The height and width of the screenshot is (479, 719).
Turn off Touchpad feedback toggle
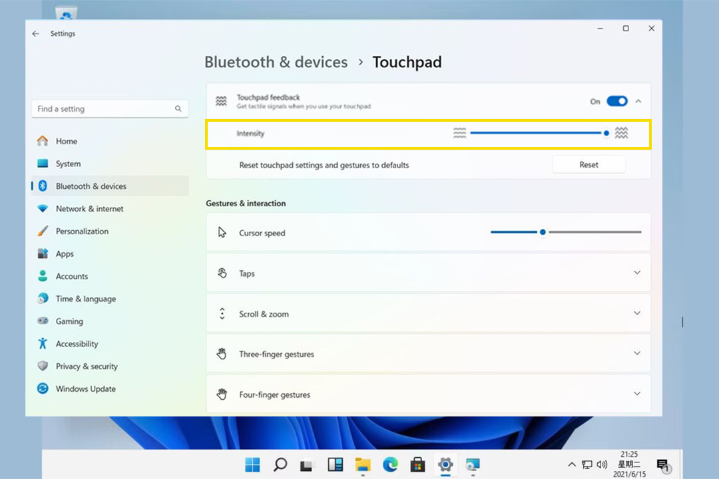click(x=617, y=101)
